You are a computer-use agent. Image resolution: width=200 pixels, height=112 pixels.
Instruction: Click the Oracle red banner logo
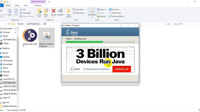pyautogui.click(x=122, y=69)
